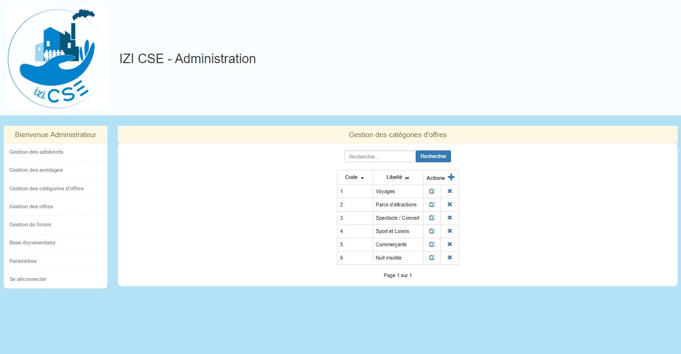Click the plus icon to add category
This screenshot has width=681, height=354.
point(451,177)
